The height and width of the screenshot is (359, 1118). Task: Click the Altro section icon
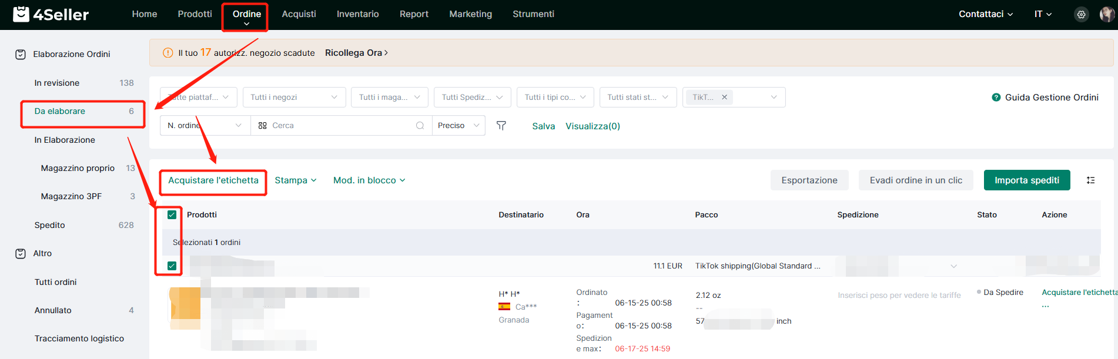[x=21, y=253]
